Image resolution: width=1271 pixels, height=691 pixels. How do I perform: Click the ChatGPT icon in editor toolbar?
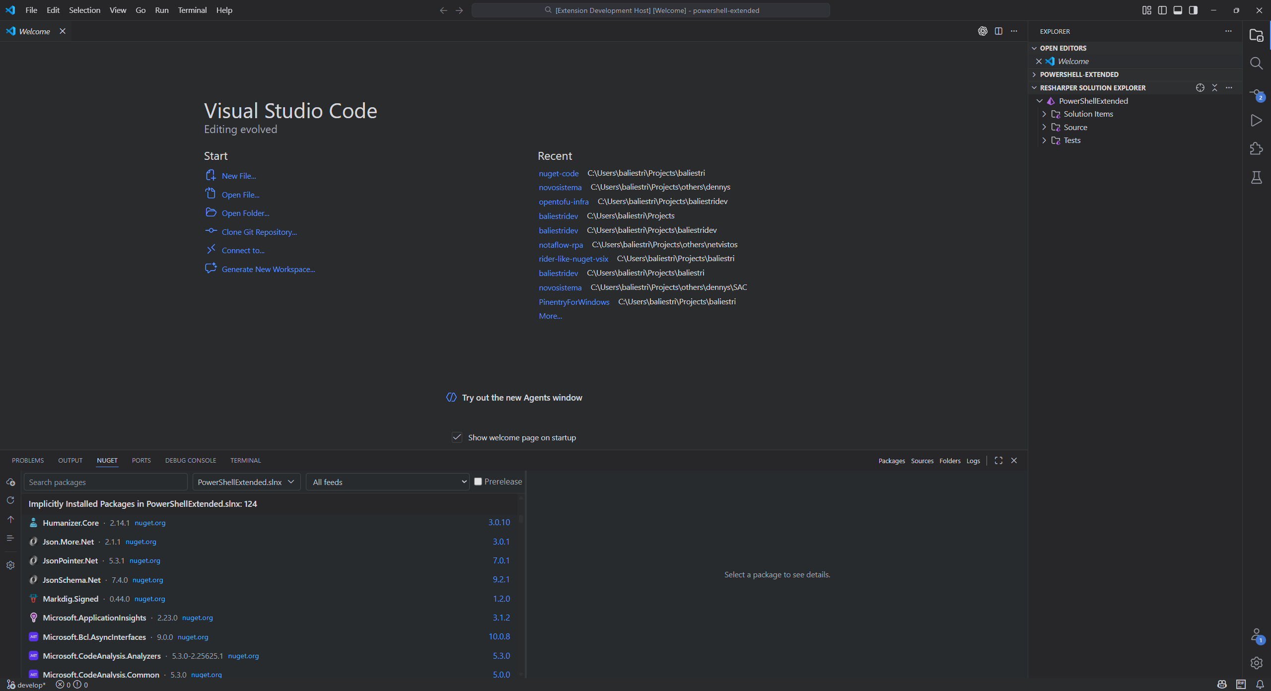983,31
